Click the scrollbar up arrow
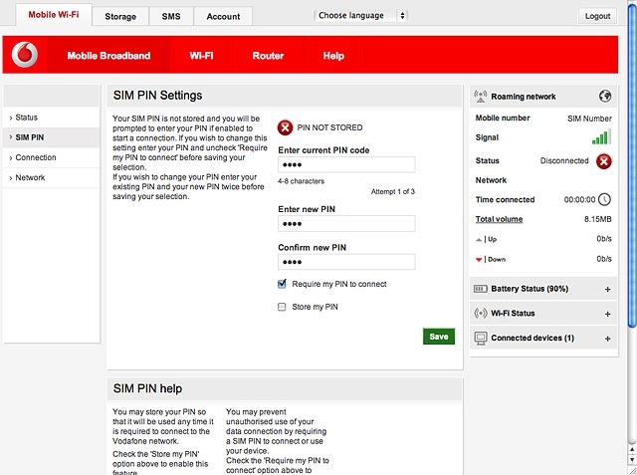Image resolution: width=637 pixels, height=475 pixels. 632,450
